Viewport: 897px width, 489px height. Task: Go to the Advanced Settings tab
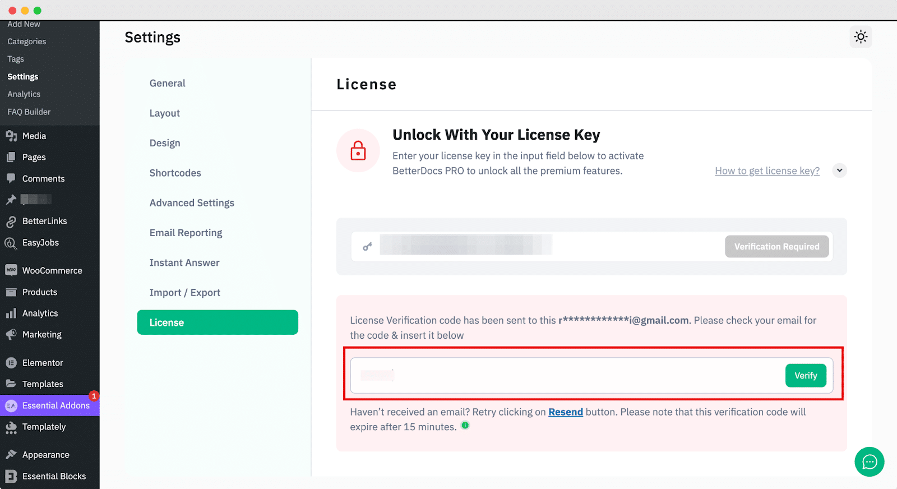(192, 203)
